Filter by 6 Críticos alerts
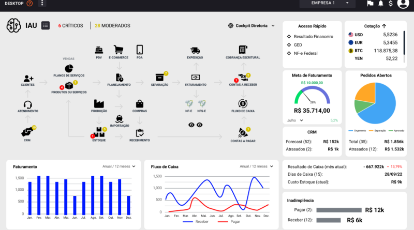Screen dimensions: 414x230 point(70,26)
